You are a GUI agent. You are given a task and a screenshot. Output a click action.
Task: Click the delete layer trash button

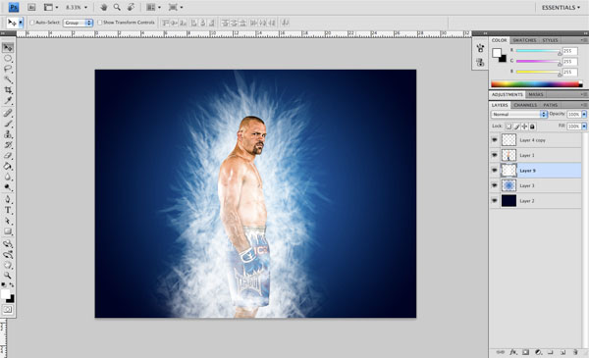pos(575,352)
